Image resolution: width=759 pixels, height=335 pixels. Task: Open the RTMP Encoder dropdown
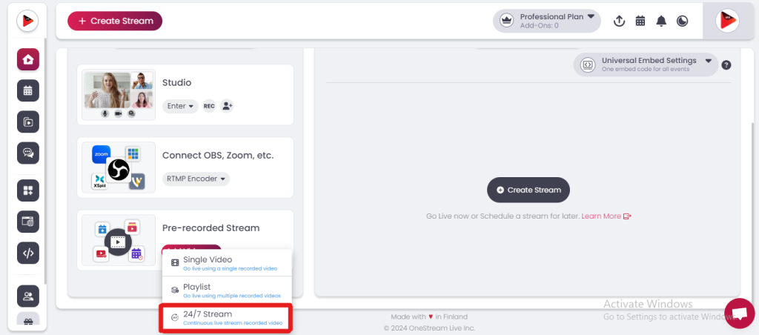196,179
